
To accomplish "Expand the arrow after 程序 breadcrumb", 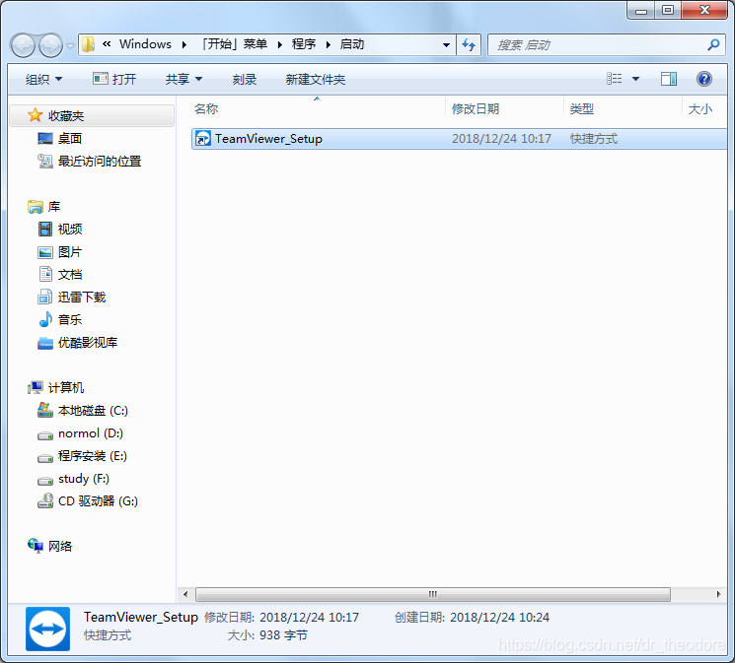I will pos(329,44).
